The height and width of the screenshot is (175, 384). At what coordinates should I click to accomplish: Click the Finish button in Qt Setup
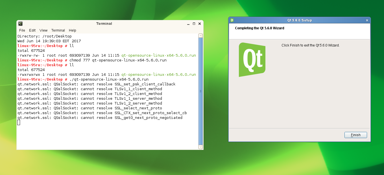355,135
